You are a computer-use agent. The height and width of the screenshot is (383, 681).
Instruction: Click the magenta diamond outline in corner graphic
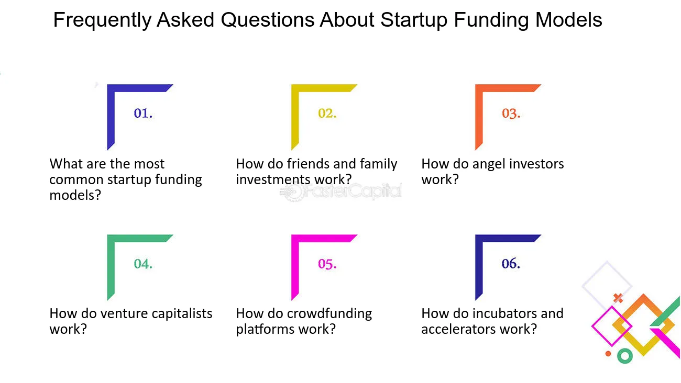(x=612, y=326)
